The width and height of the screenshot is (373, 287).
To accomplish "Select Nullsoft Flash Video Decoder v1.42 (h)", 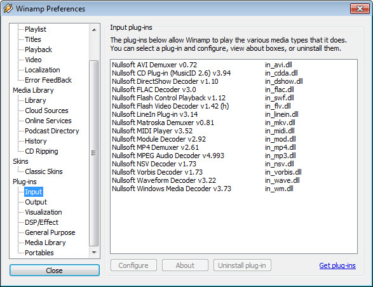I will 170,106.
